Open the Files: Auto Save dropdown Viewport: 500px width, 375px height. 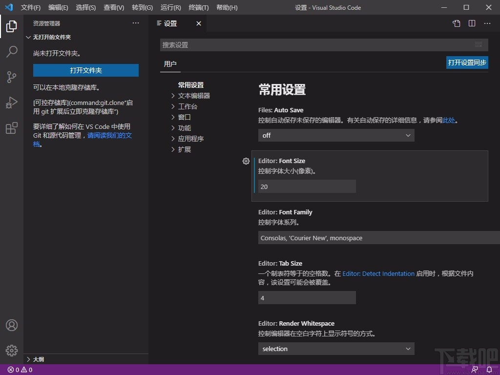(x=336, y=135)
